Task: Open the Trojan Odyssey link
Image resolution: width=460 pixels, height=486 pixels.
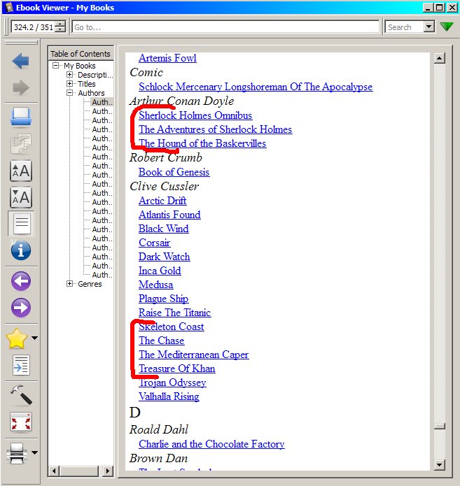Action: click(x=172, y=383)
